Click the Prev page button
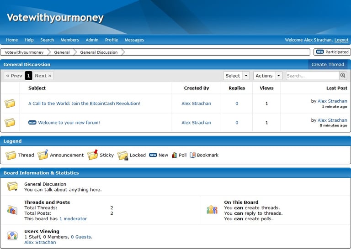Viewport: 351px width, 249px height. click(x=14, y=76)
